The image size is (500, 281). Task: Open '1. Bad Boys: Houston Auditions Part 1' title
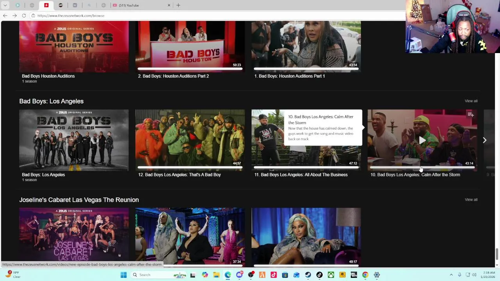[x=289, y=76]
